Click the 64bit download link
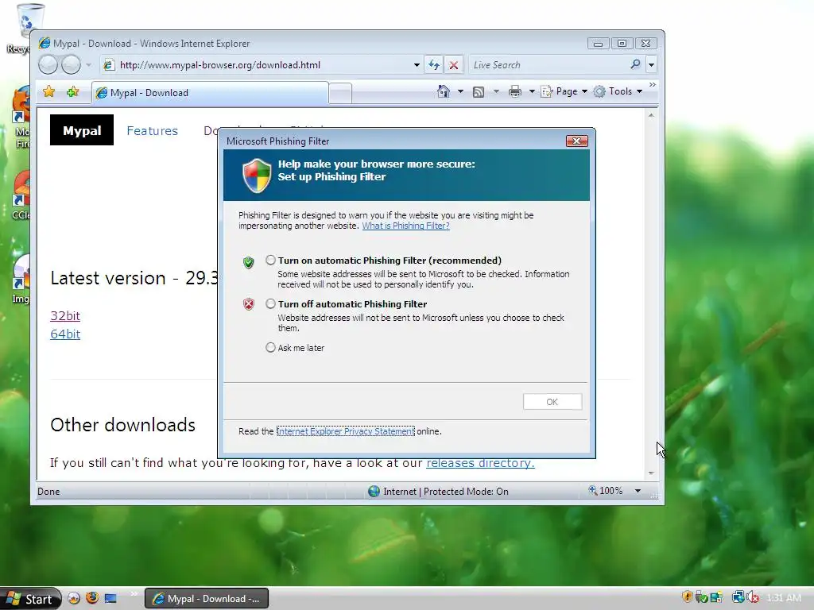This screenshot has width=814, height=610. tap(65, 334)
